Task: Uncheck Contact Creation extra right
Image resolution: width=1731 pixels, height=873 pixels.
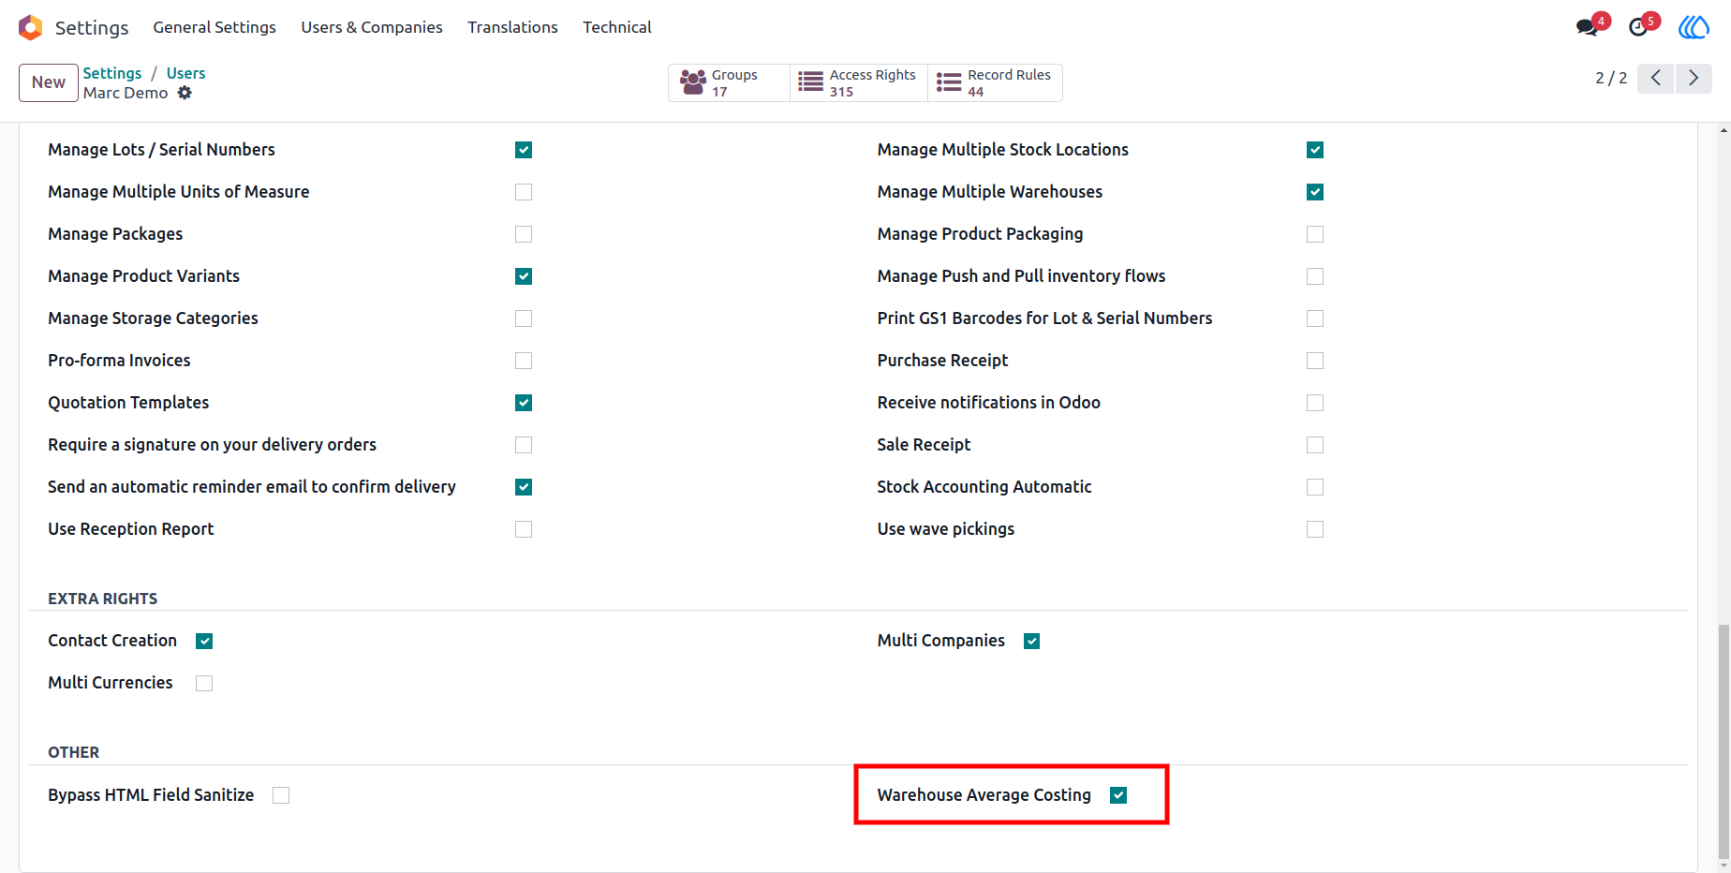Action: tap(204, 641)
